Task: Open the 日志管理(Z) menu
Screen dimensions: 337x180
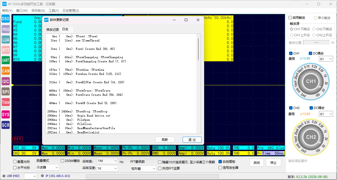Action: coord(71,11)
